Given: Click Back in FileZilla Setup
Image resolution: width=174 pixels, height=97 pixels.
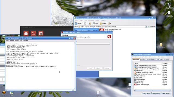Looking at the screenshot, I should (91, 68).
